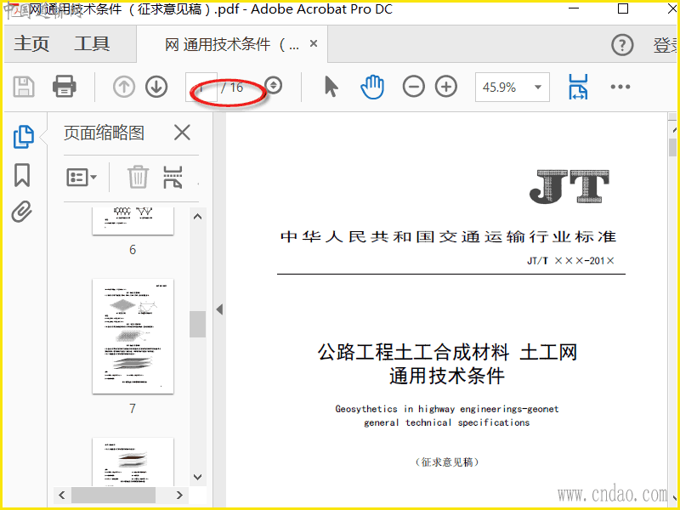
Task: Click the page number input field
Action: point(201,88)
